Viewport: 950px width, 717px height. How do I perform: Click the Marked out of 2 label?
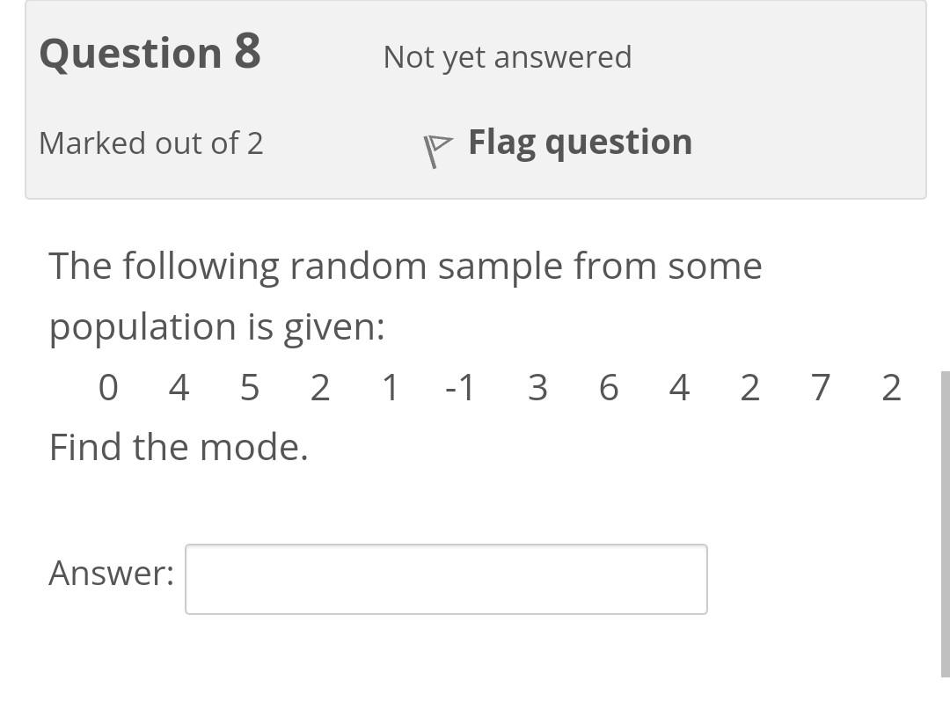[151, 143]
